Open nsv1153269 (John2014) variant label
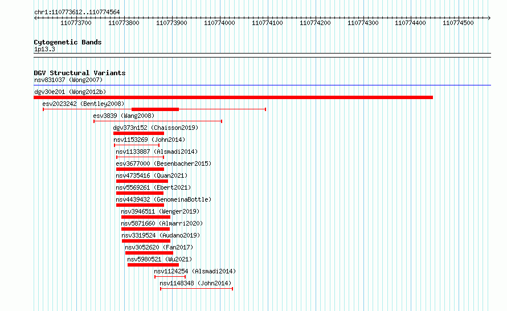This screenshot has height=311, width=507. 149,140
